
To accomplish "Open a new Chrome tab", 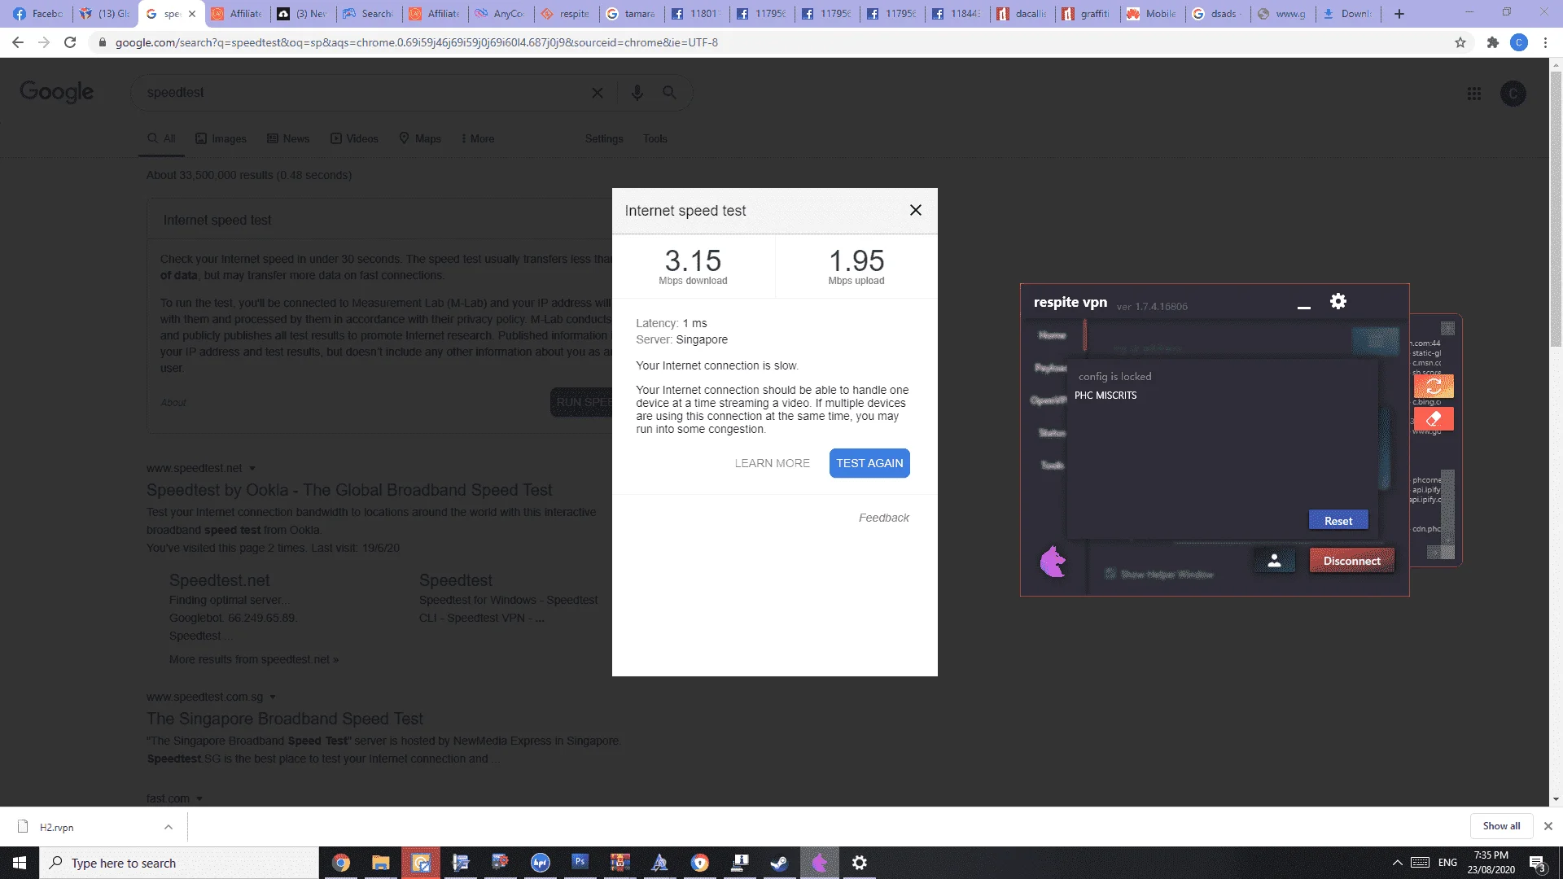I will (x=1399, y=14).
